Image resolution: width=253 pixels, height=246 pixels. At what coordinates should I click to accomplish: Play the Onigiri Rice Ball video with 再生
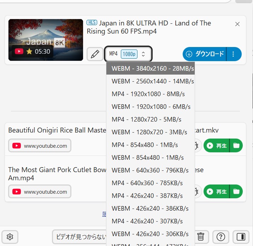[x=216, y=146]
